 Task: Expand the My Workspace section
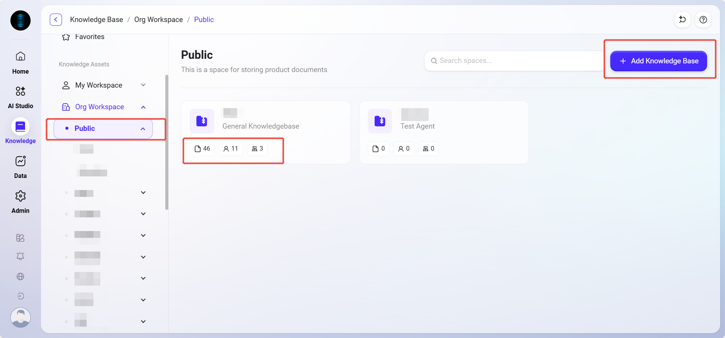pyautogui.click(x=143, y=85)
